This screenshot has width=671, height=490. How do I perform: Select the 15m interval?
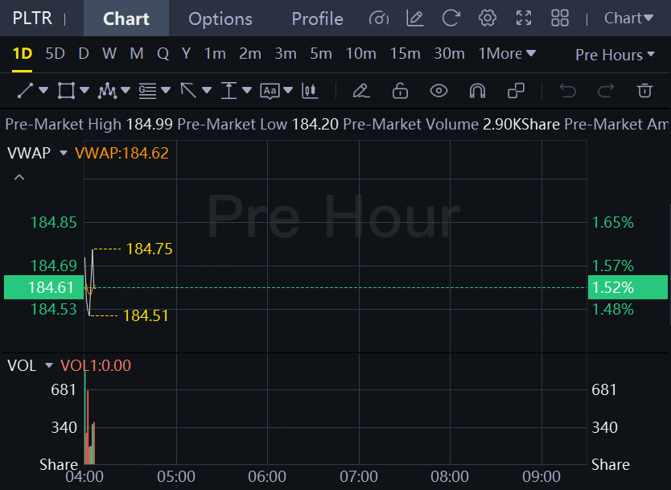tap(405, 54)
